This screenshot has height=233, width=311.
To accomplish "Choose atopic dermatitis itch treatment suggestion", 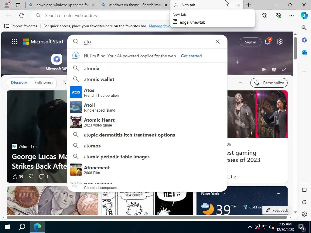I will click(x=147, y=135).
